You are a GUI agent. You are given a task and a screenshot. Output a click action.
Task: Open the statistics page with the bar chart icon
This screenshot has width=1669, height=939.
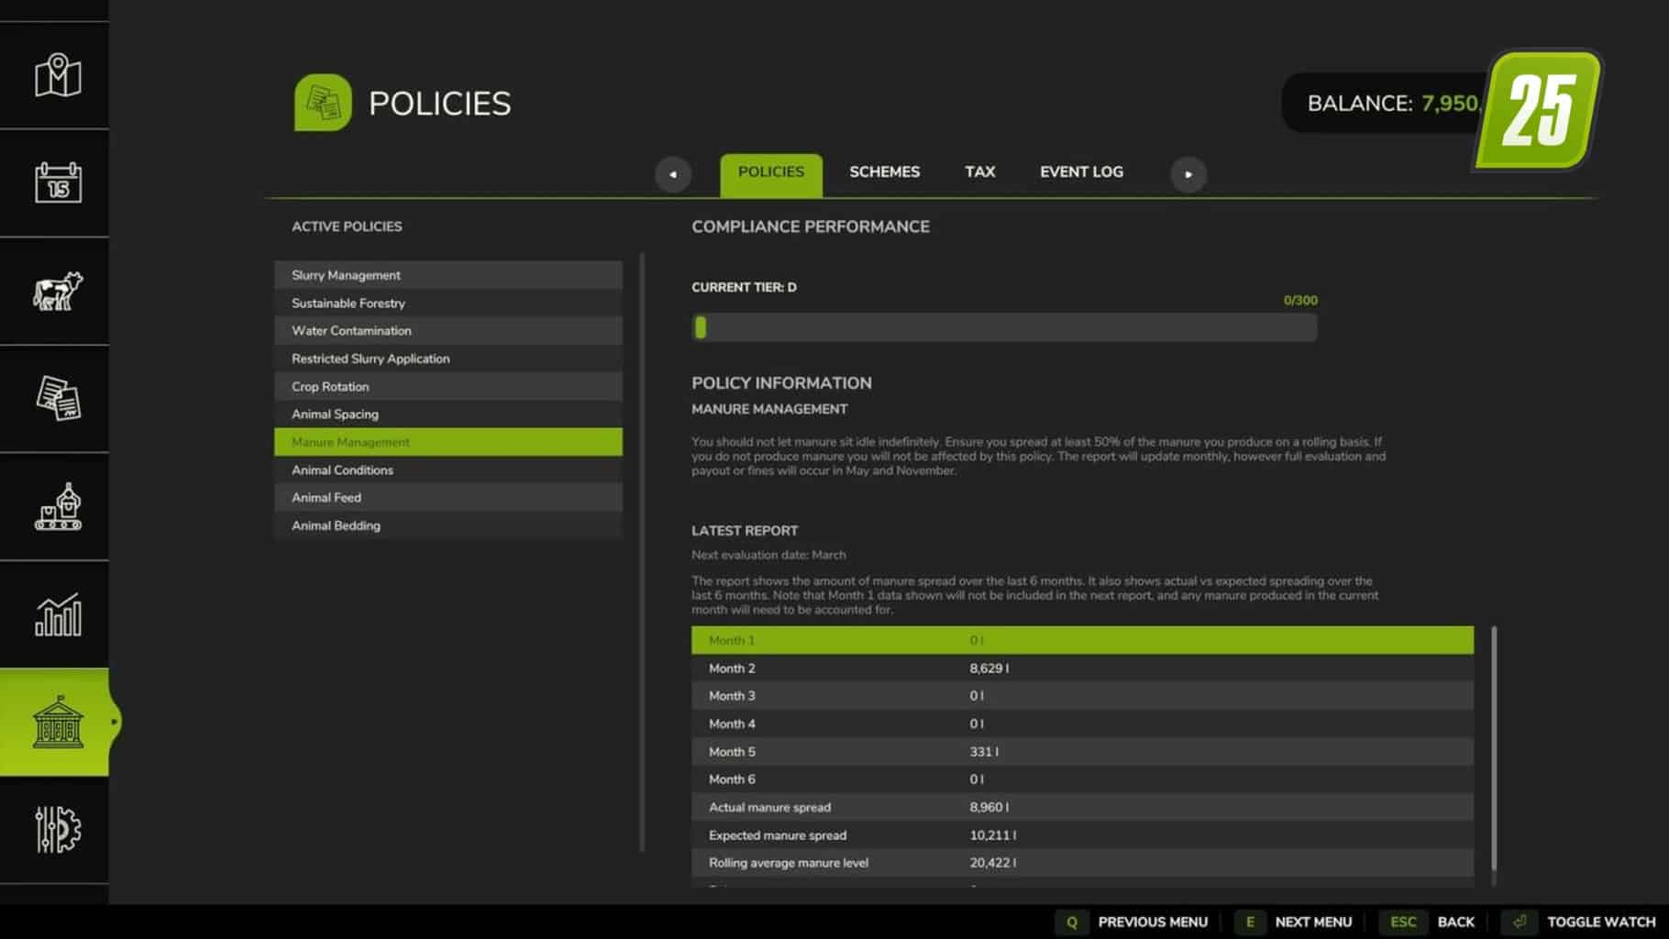point(58,614)
